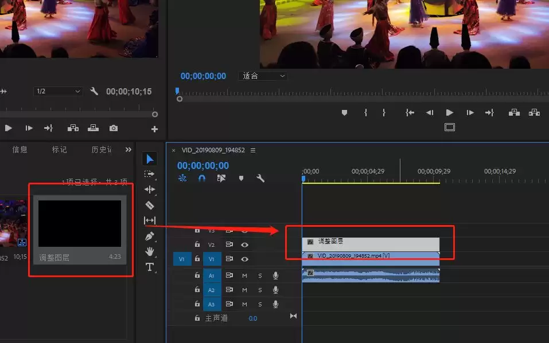Solo the A1 audio track
This screenshot has height=343, width=549.
pos(260,276)
